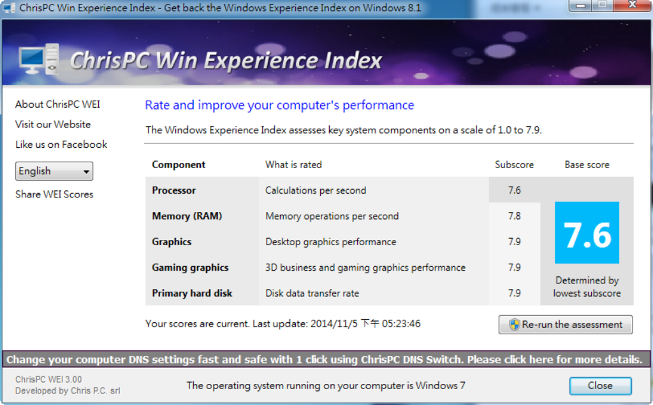The image size is (653, 405).
Task: Select the Memory (RAM) component label
Action: tap(187, 216)
